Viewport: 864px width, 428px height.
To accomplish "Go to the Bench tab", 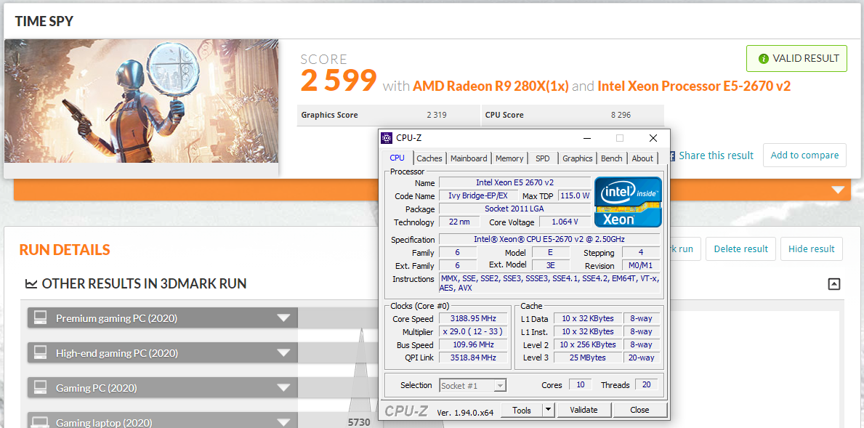I will 611,158.
